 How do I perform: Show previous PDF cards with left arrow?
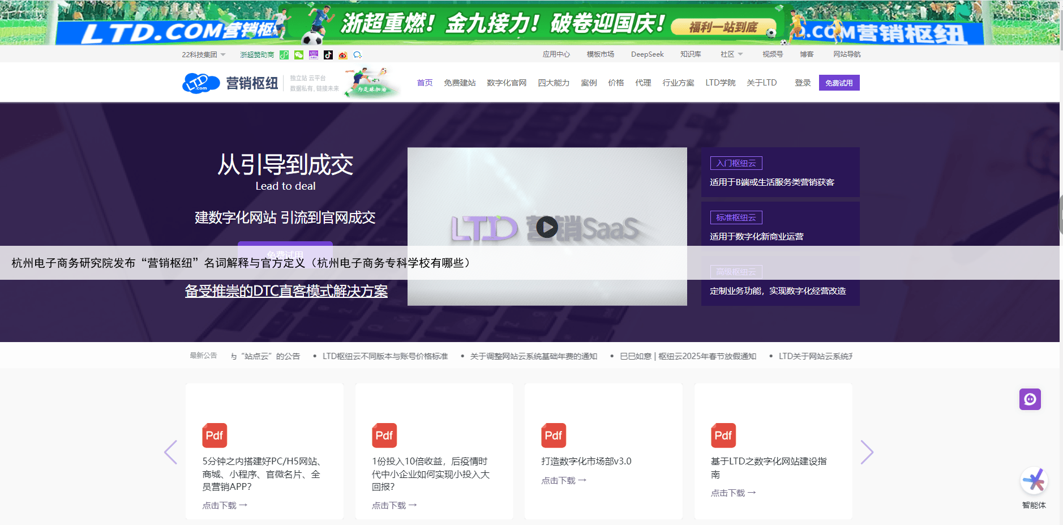pyautogui.click(x=171, y=452)
